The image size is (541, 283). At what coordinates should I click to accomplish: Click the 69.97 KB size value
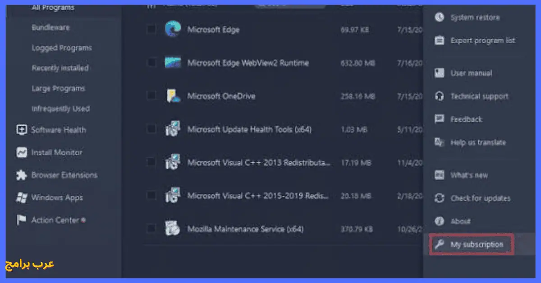coord(355,30)
